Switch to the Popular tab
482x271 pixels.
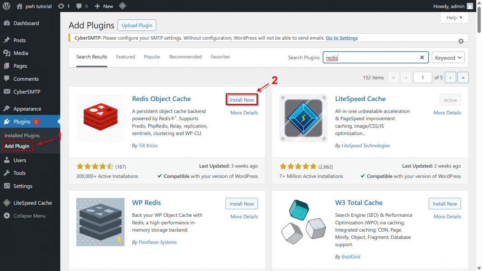point(152,57)
